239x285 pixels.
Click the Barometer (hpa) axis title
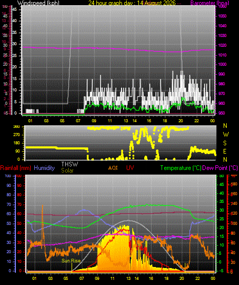[210, 3]
